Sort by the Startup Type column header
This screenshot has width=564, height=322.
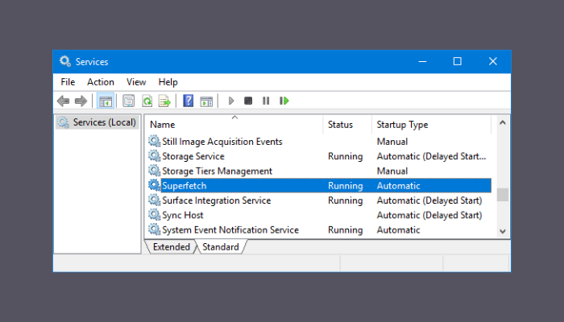(x=431, y=125)
